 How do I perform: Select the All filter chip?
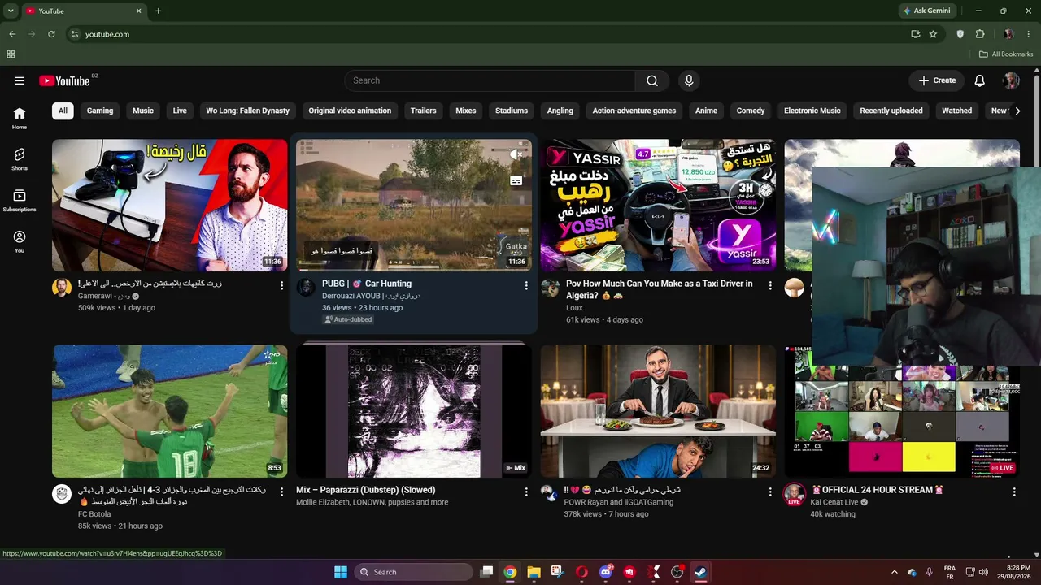(x=63, y=110)
